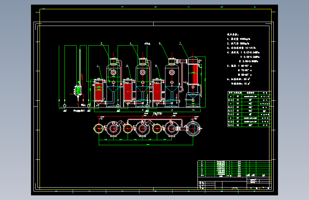Select the red tube bundle of third heater

click(x=157, y=92)
